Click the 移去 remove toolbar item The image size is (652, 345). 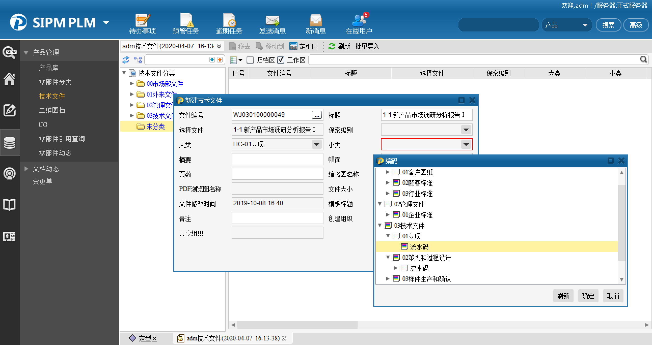[x=240, y=46]
